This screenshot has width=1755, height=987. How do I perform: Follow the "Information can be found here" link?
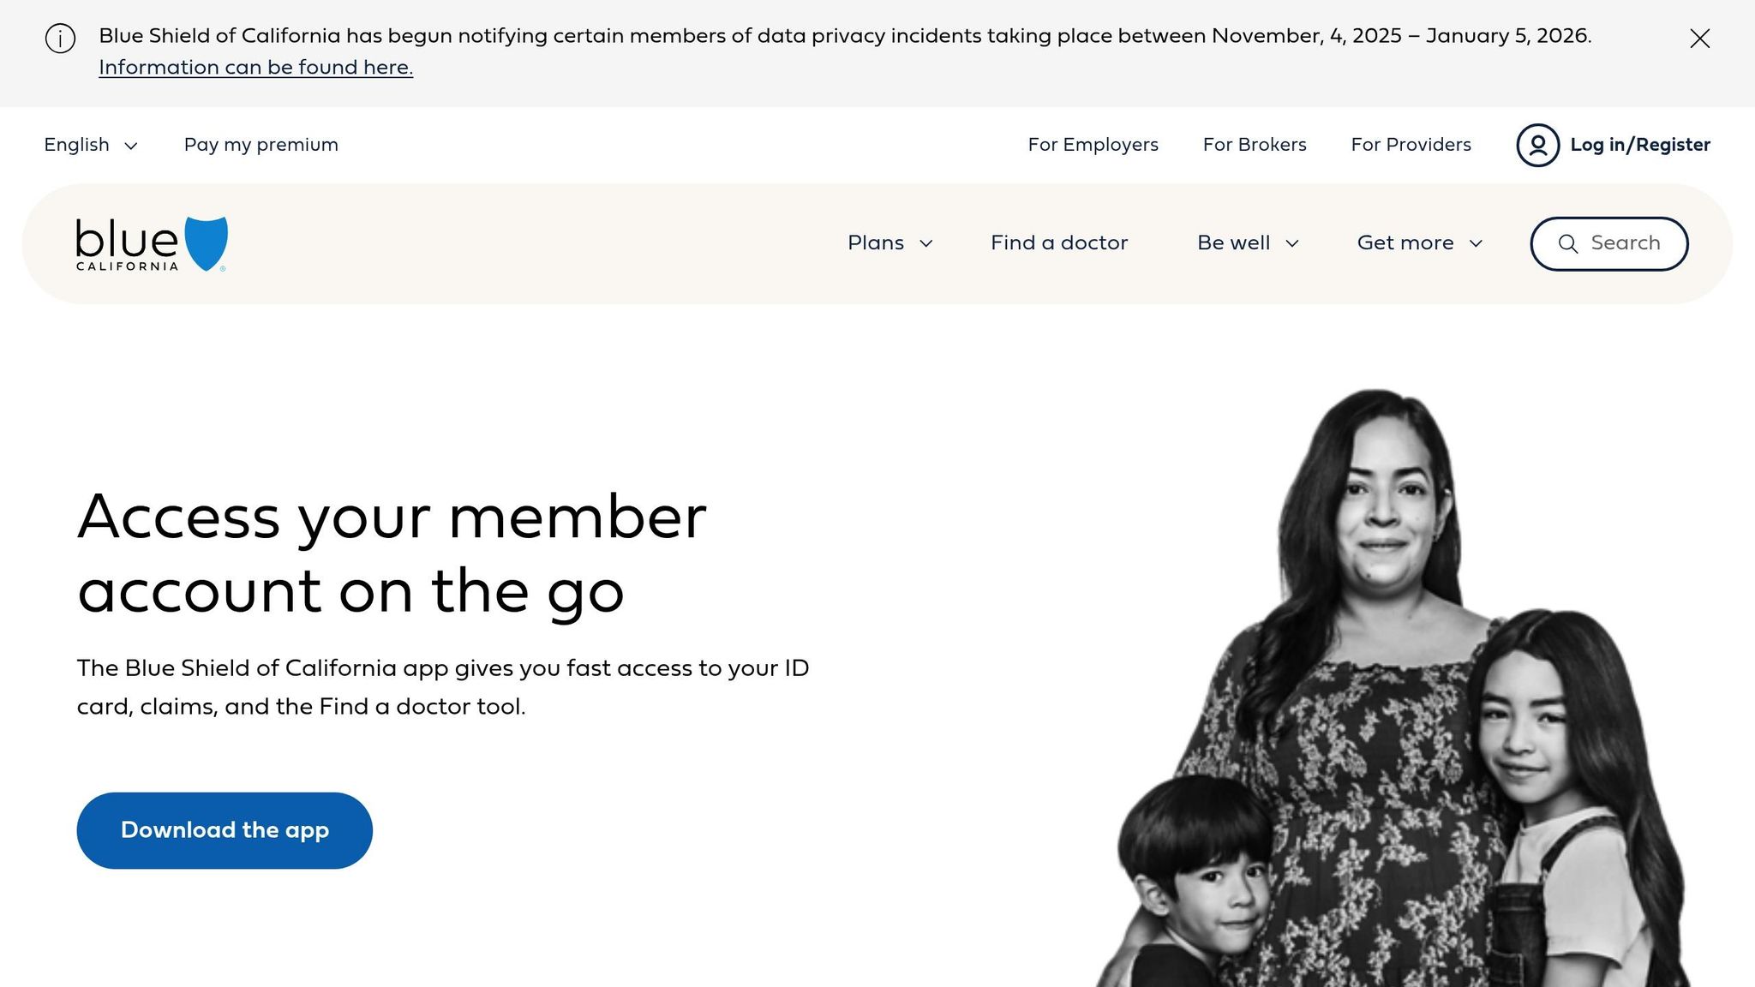pos(255,68)
